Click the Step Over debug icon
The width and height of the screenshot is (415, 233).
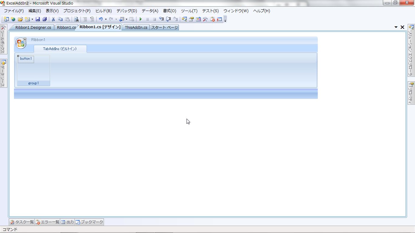(168, 19)
